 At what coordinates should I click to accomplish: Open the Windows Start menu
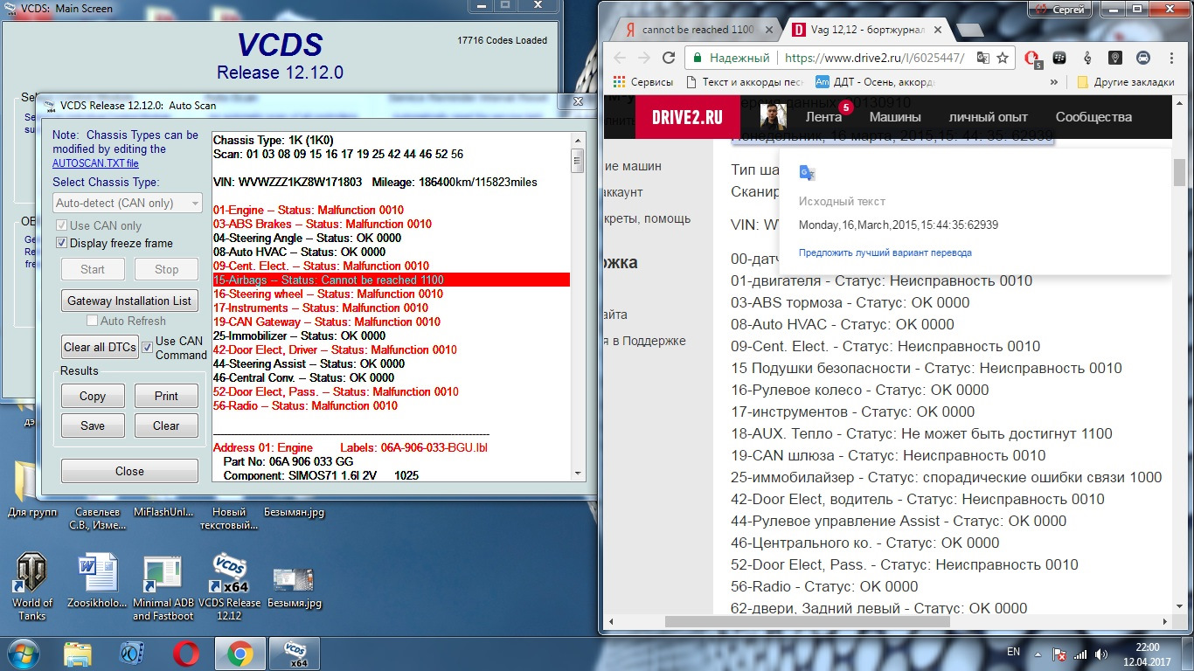[x=22, y=654]
